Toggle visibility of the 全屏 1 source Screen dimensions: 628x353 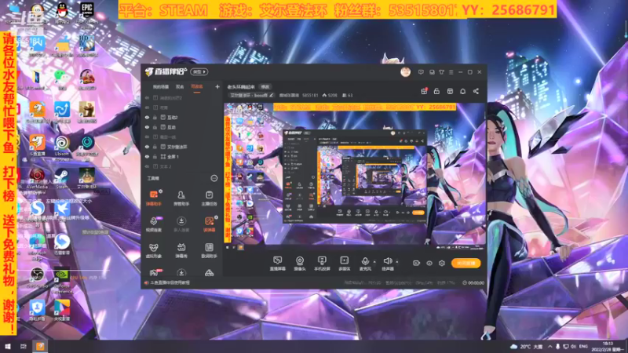[x=147, y=156]
